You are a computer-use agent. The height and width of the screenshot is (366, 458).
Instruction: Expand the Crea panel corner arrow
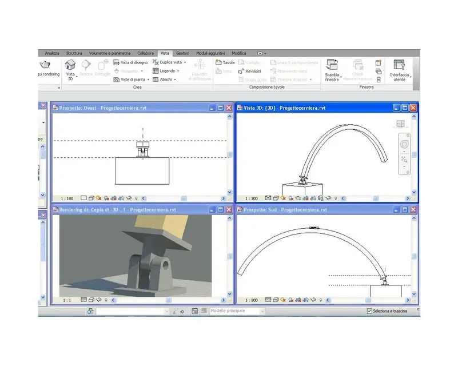point(59,87)
